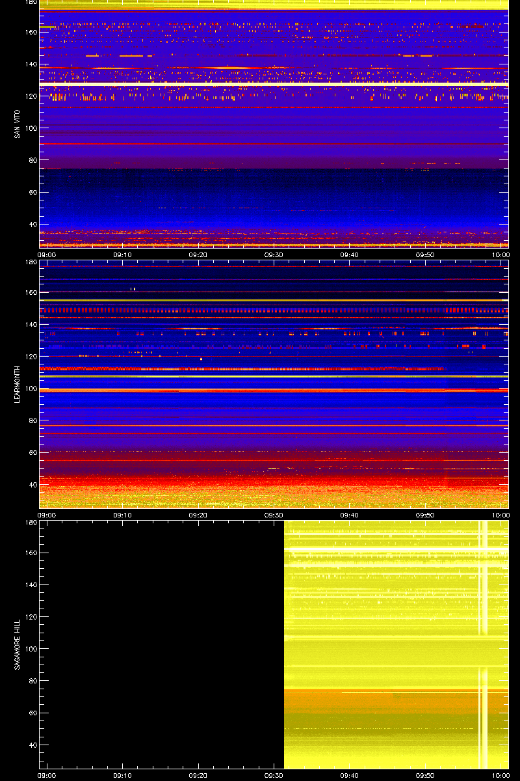Select the 120 frequency label on Learmonth axis
The width and height of the screenshot is (520, 781).
pos(30,357)
